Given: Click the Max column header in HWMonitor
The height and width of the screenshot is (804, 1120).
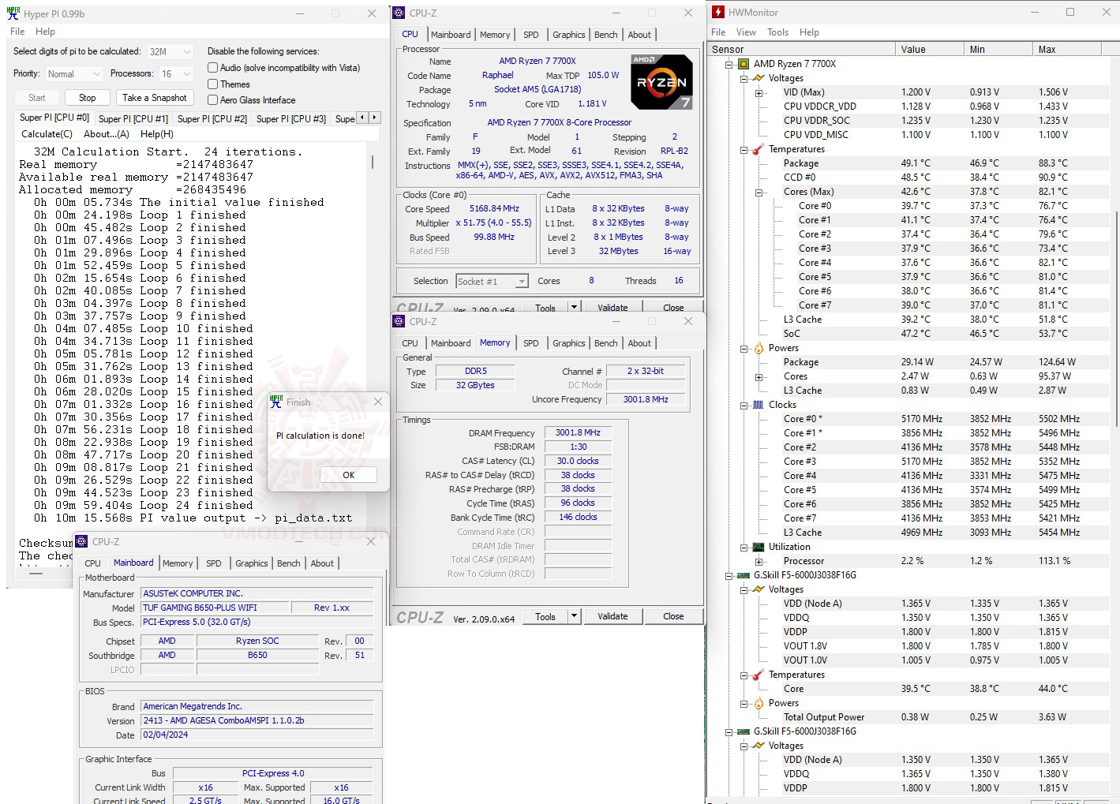Looking at the screenshot, I should 1067,49.
